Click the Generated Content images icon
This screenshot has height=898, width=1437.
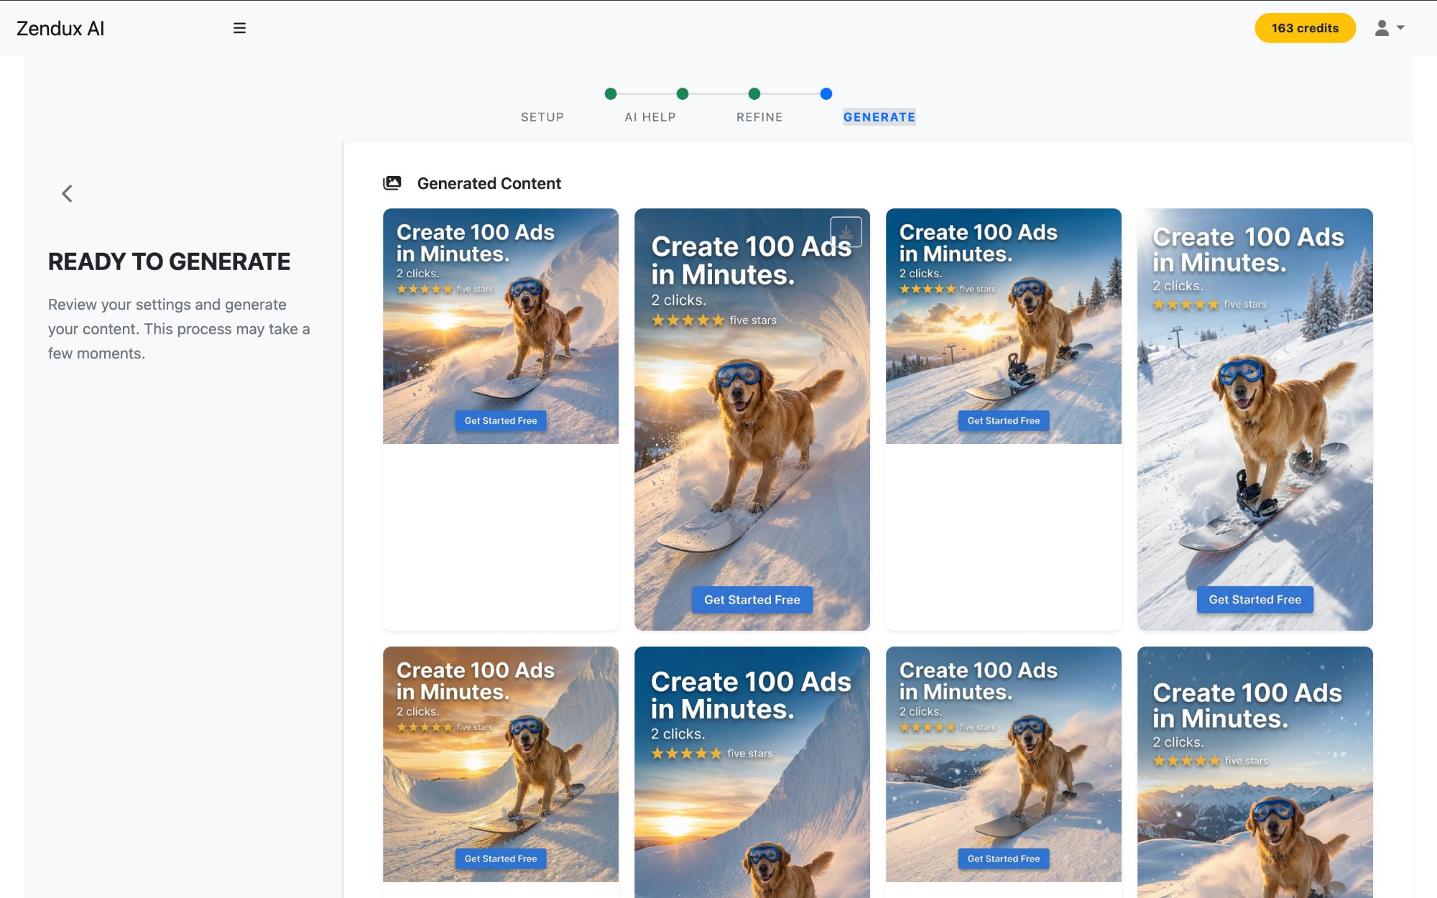pyautogui.click(x=392, y=183)
